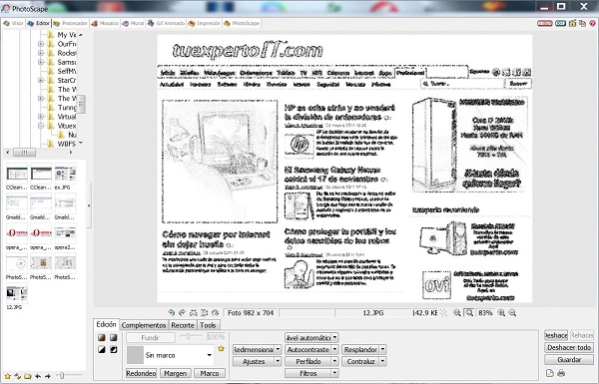Open the Filtros dropdown arrow
The height and width of the screenshot is (384, 599).
[334, 373]
